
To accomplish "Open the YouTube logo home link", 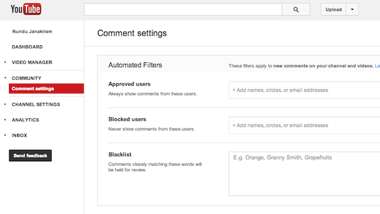I will (26, 10).
